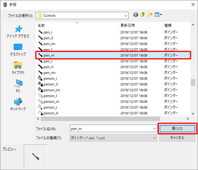Expand the file name (ファイル名) dropdown arrow
Screen dimensions: 198x170
point(154,128)
